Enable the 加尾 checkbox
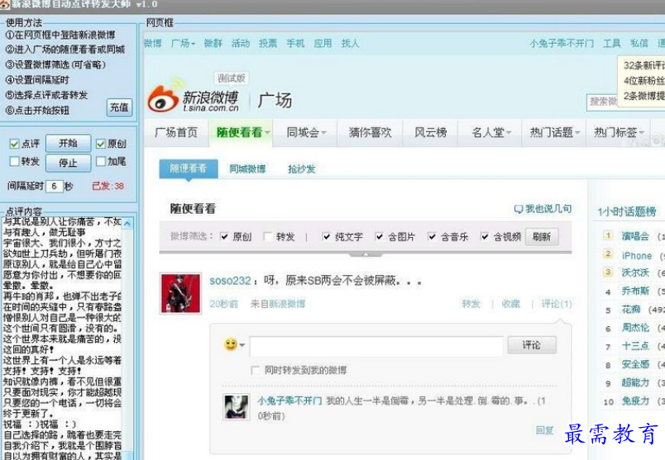 pyautogui.click(x=101, y=161)
